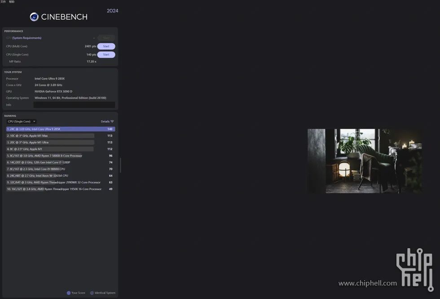Viewport: 440px width, 299px height.
Task: Click the Your Score legend dot
Action: 68,293
